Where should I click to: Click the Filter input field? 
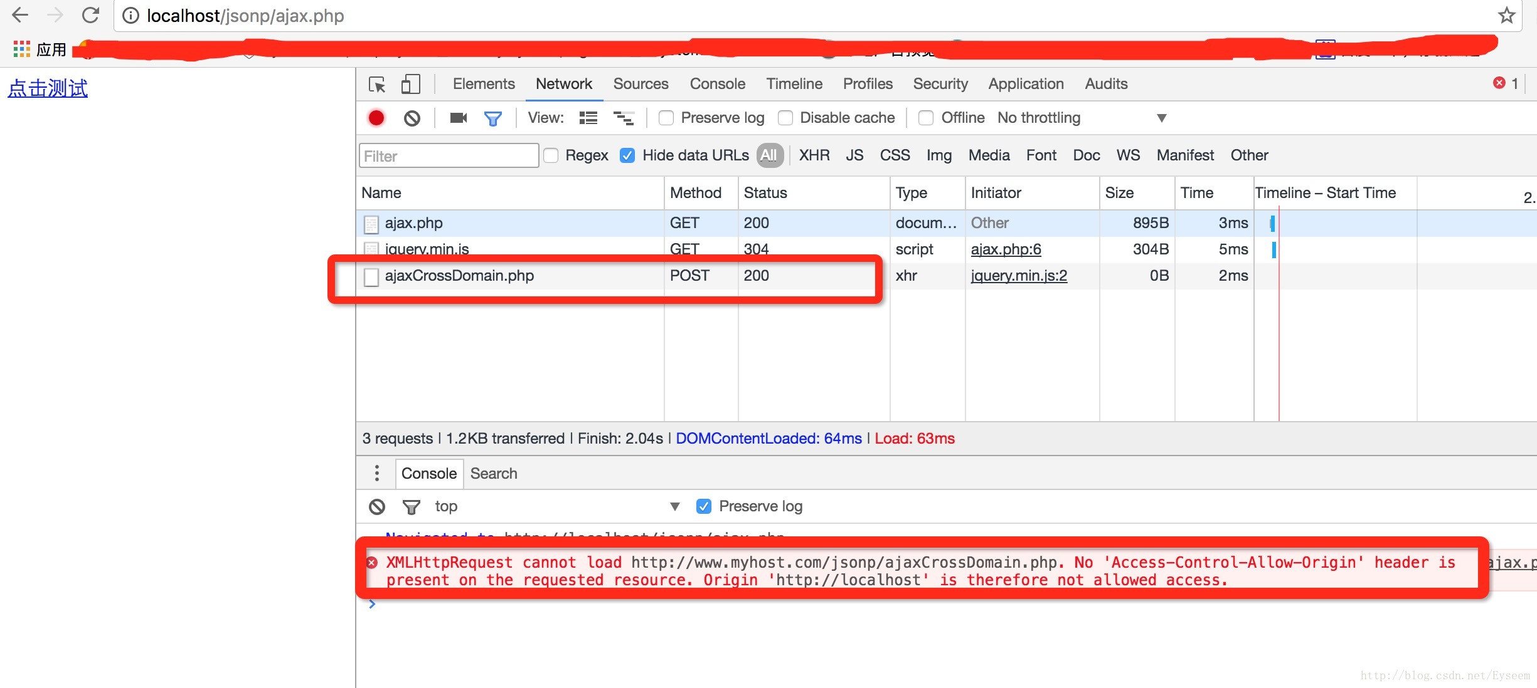[448, 155]
